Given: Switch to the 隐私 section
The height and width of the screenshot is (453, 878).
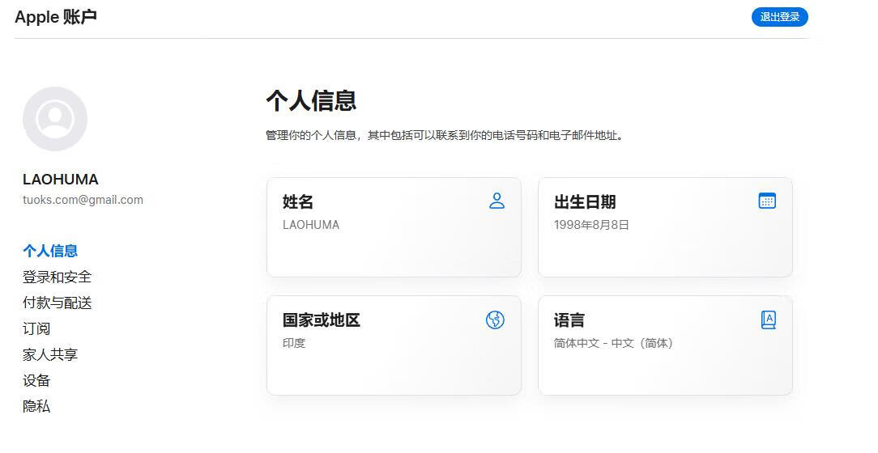Looking at the screenshot, I should (36, 406).
